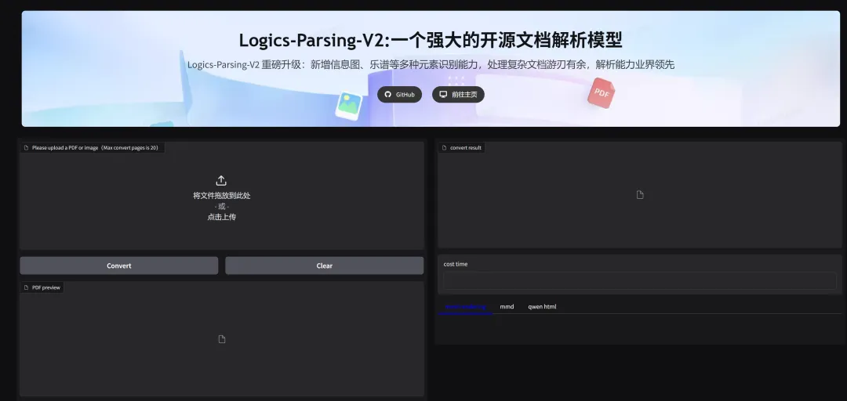Image resolution: width=847 pixels, height=401 pixels.
Task: Switch to the qwen html tab
Action: pos(542,306)
